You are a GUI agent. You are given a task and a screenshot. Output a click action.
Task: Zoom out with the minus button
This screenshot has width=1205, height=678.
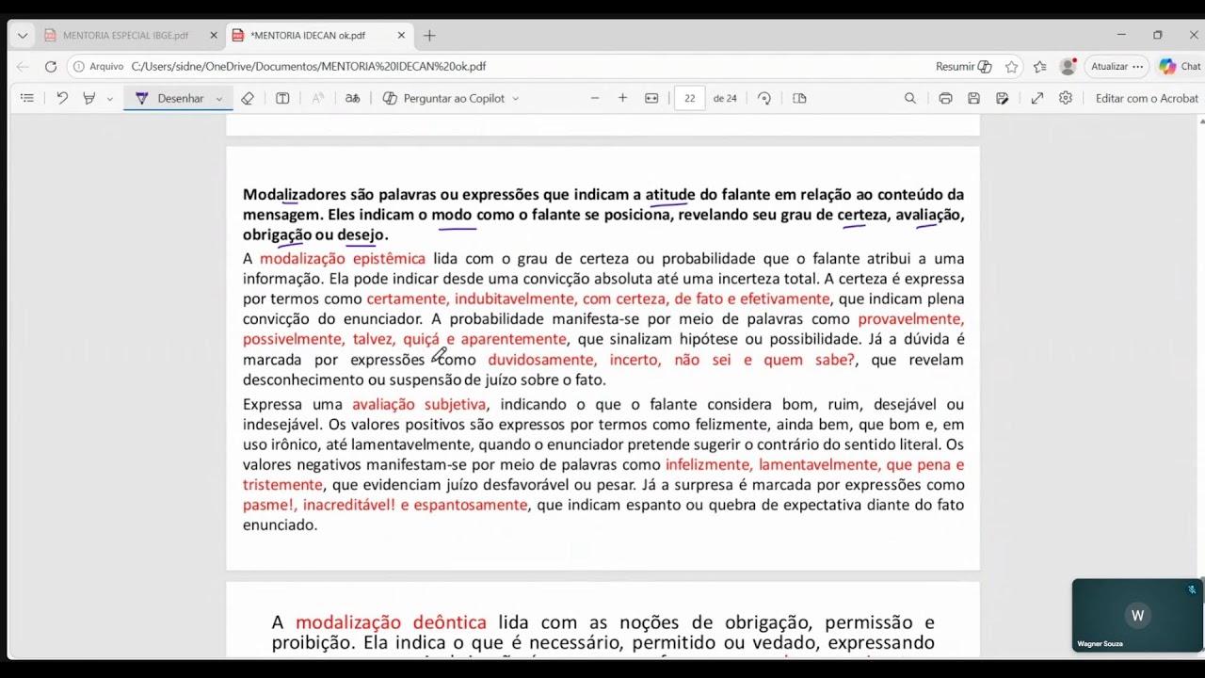coord(595,98)
